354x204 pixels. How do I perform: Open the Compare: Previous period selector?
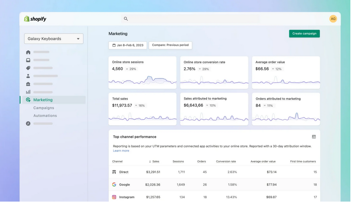pyautogui.click(x=170, y=45)
